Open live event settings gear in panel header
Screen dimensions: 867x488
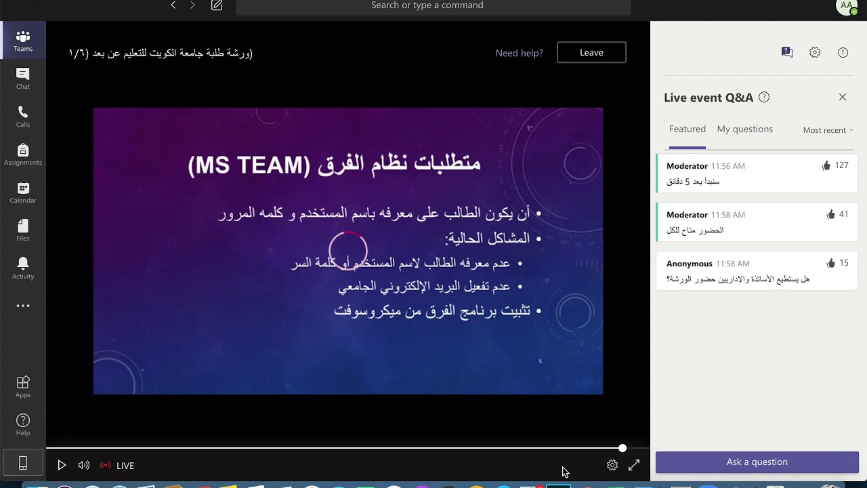815,52
